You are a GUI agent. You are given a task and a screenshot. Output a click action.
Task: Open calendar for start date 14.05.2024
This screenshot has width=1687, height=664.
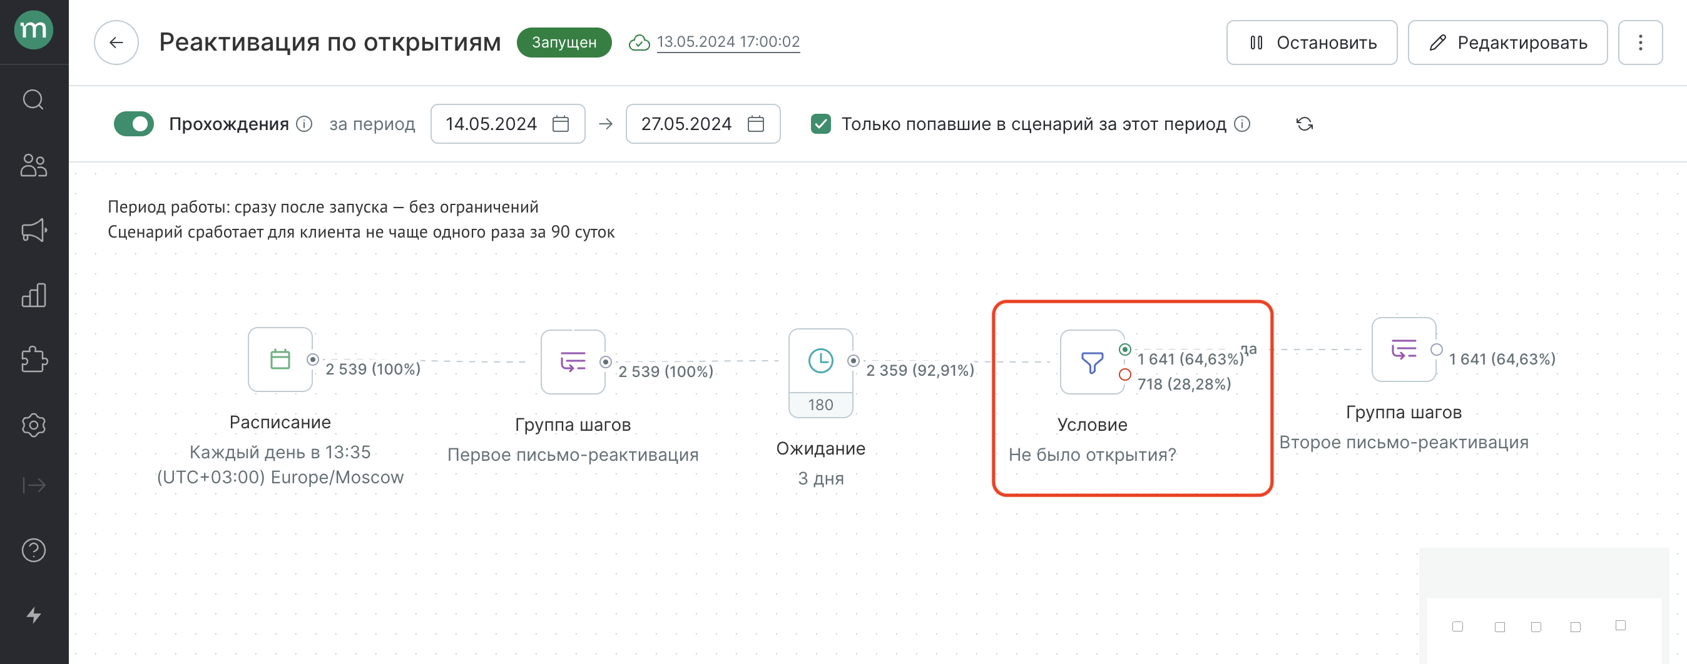click(561, 124)
